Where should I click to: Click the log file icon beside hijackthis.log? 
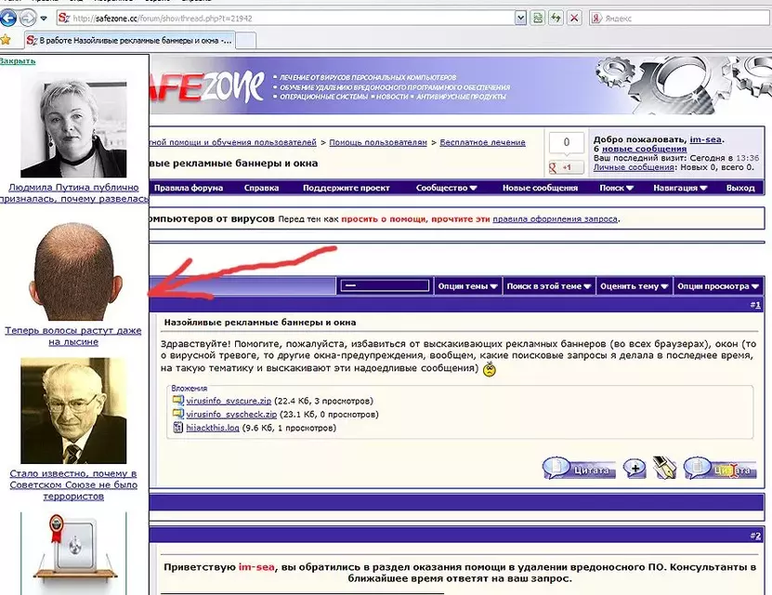[177, 427]
